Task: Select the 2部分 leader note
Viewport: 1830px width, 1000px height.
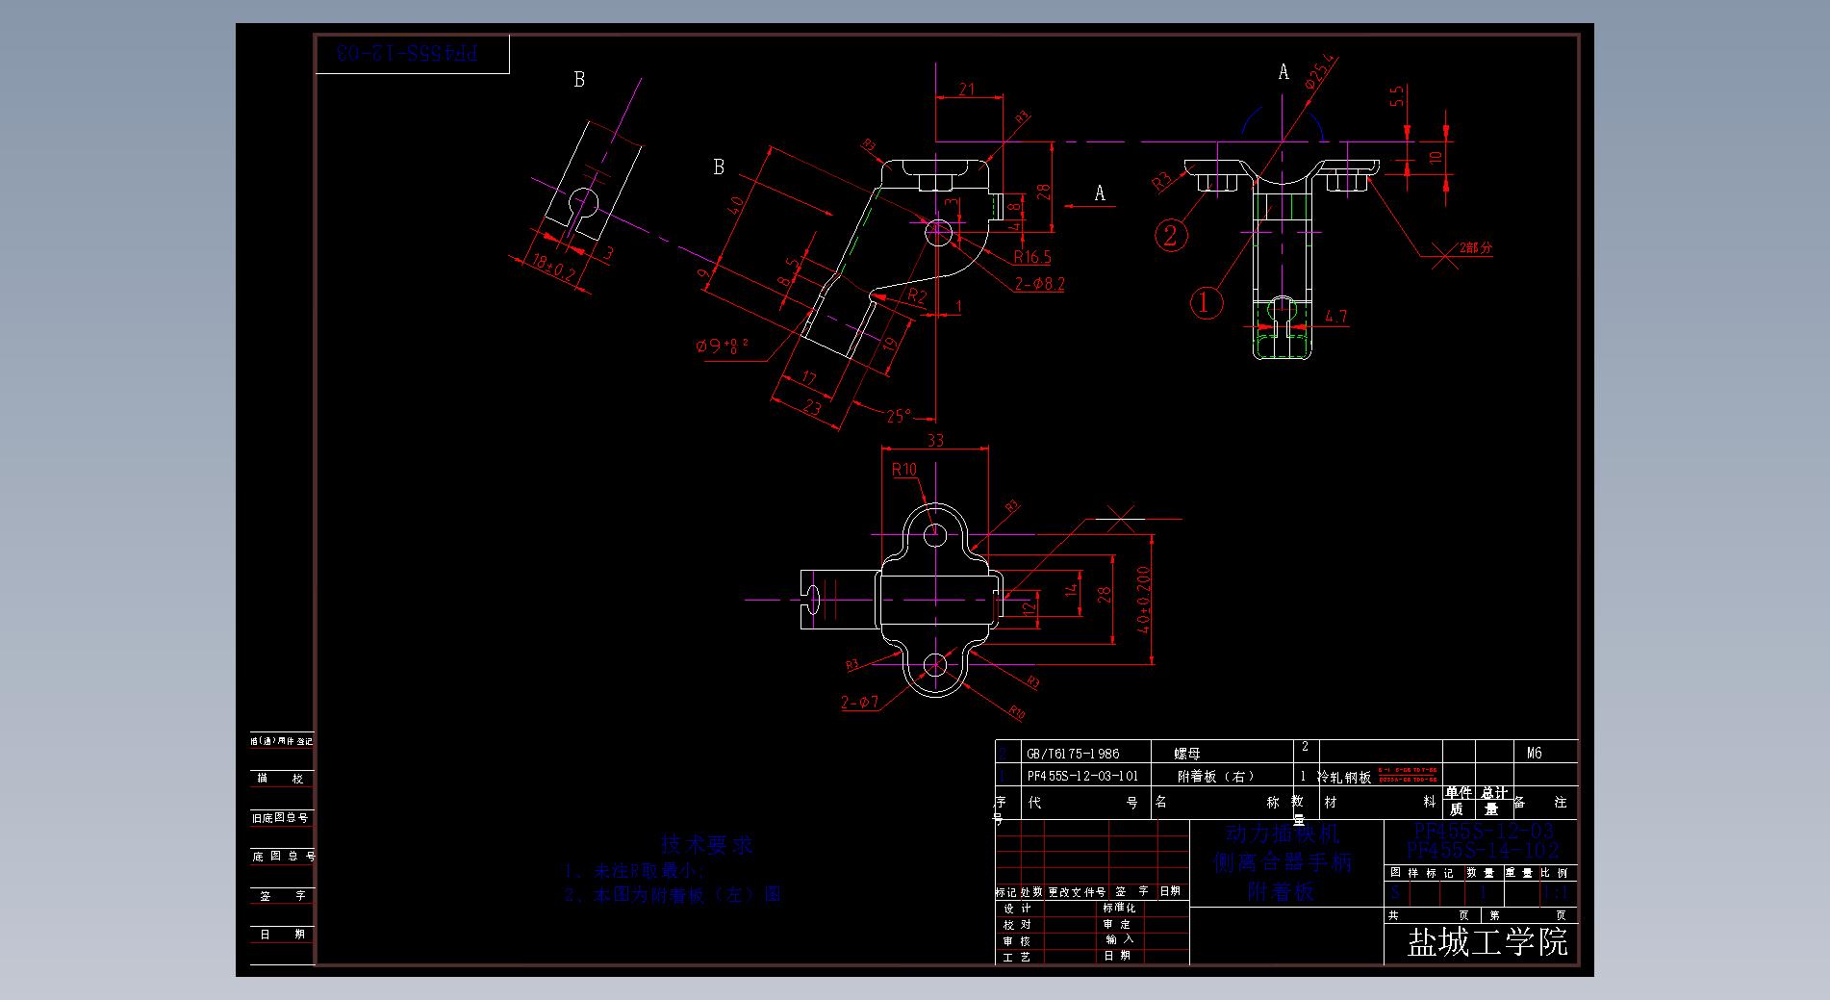Action: pos(1476,247)
